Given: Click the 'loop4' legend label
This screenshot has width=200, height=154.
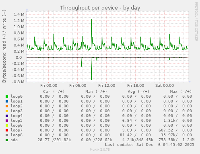Looking at the screenshot, I should (x=16, y=116).
